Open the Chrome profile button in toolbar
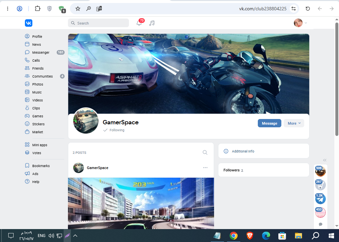Image resolution: width=339 pixels, height=242 pixels. click(x=20, y=9)
